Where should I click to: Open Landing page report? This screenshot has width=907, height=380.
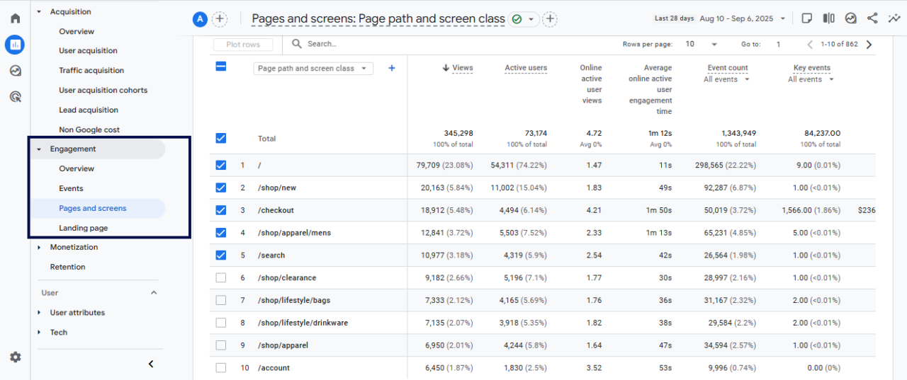coord(84,228)
